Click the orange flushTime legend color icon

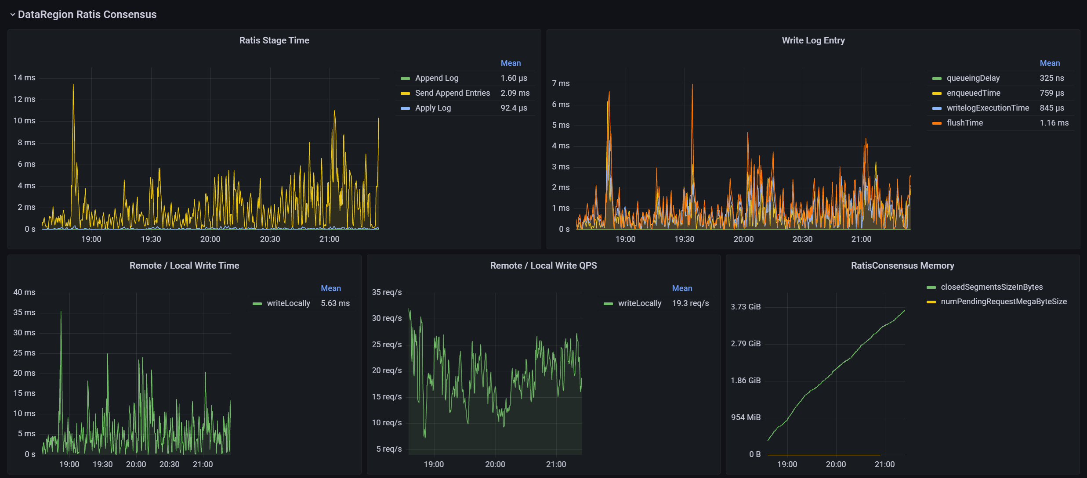937,123
